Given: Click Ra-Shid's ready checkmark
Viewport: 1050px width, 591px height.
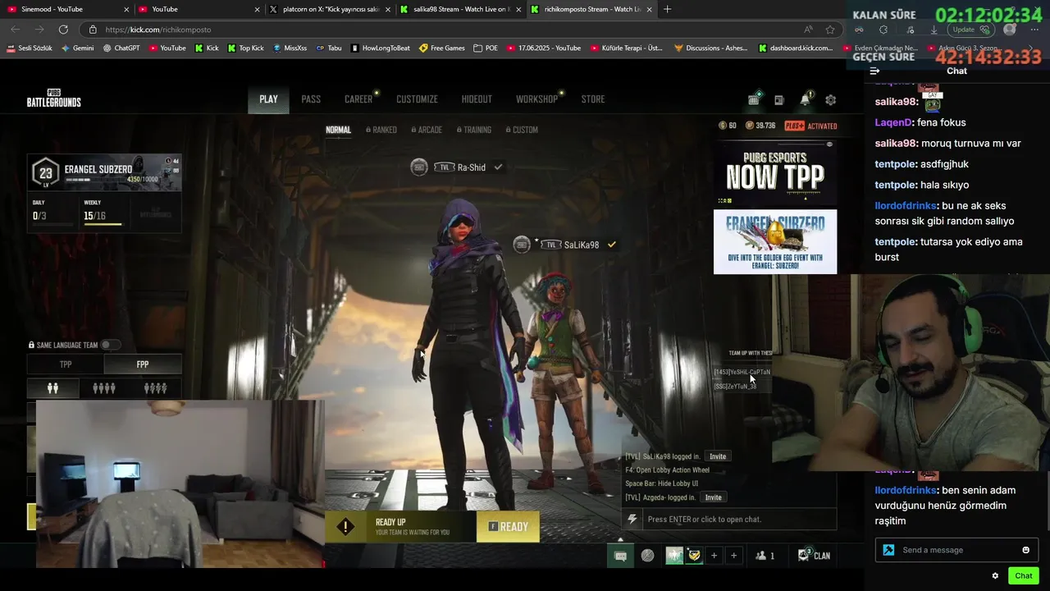Looking at the screenshot, I should pyautogui.click(x=498, y=167).
